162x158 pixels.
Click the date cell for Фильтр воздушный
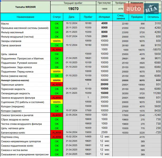coord(71,37)
